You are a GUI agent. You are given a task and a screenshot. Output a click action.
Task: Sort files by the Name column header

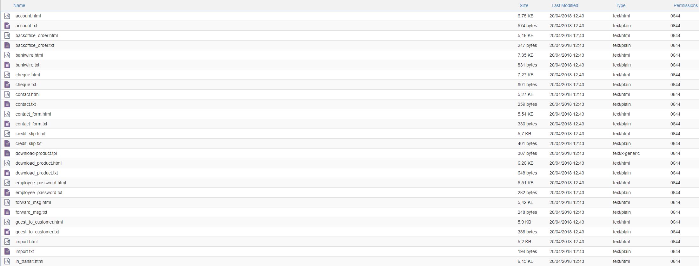tap(19, 5)
